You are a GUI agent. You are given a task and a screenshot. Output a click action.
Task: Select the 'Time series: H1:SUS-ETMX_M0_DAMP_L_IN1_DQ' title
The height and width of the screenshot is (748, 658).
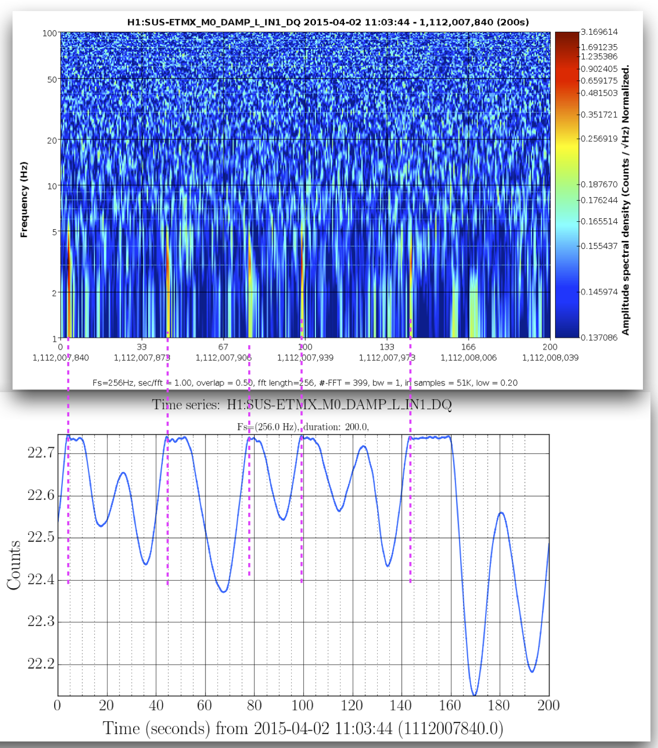302,405
